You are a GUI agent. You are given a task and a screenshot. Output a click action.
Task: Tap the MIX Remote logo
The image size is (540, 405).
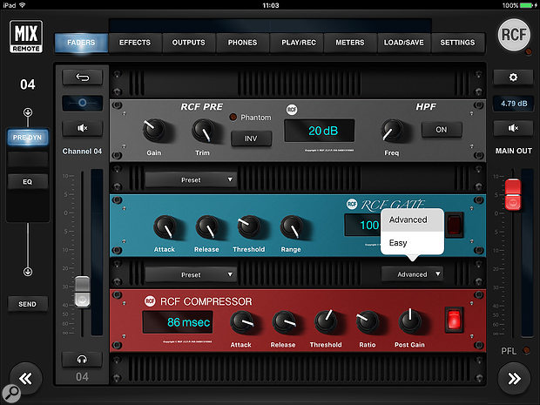[x=26, y=37]
